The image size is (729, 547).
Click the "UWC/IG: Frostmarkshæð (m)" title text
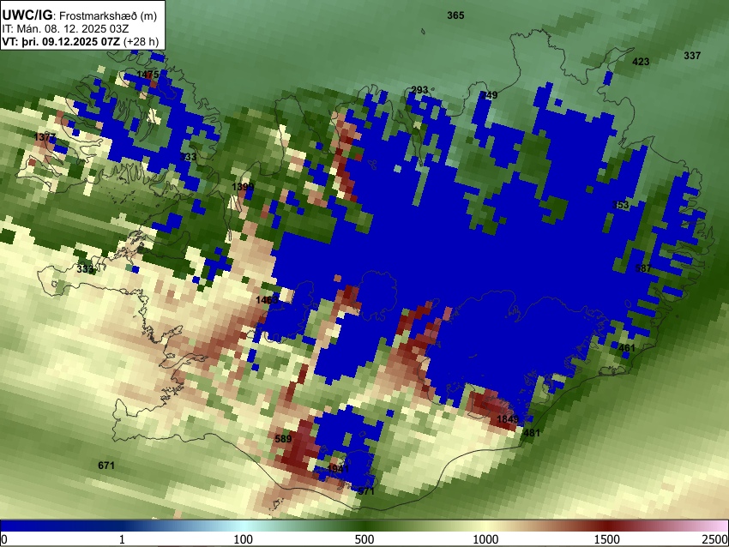[80, 15]
